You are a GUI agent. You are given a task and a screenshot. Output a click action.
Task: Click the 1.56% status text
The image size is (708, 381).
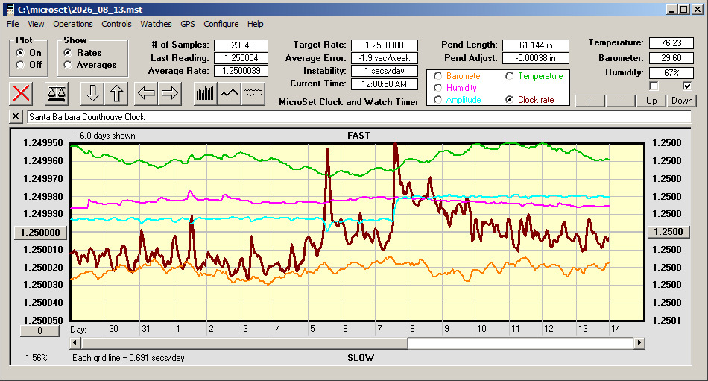click(x=36, y=358)
